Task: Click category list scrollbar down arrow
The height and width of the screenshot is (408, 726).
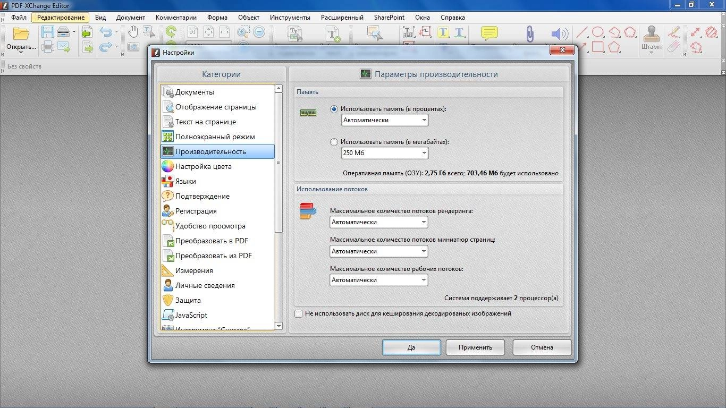Action: (x=279, y=326)
